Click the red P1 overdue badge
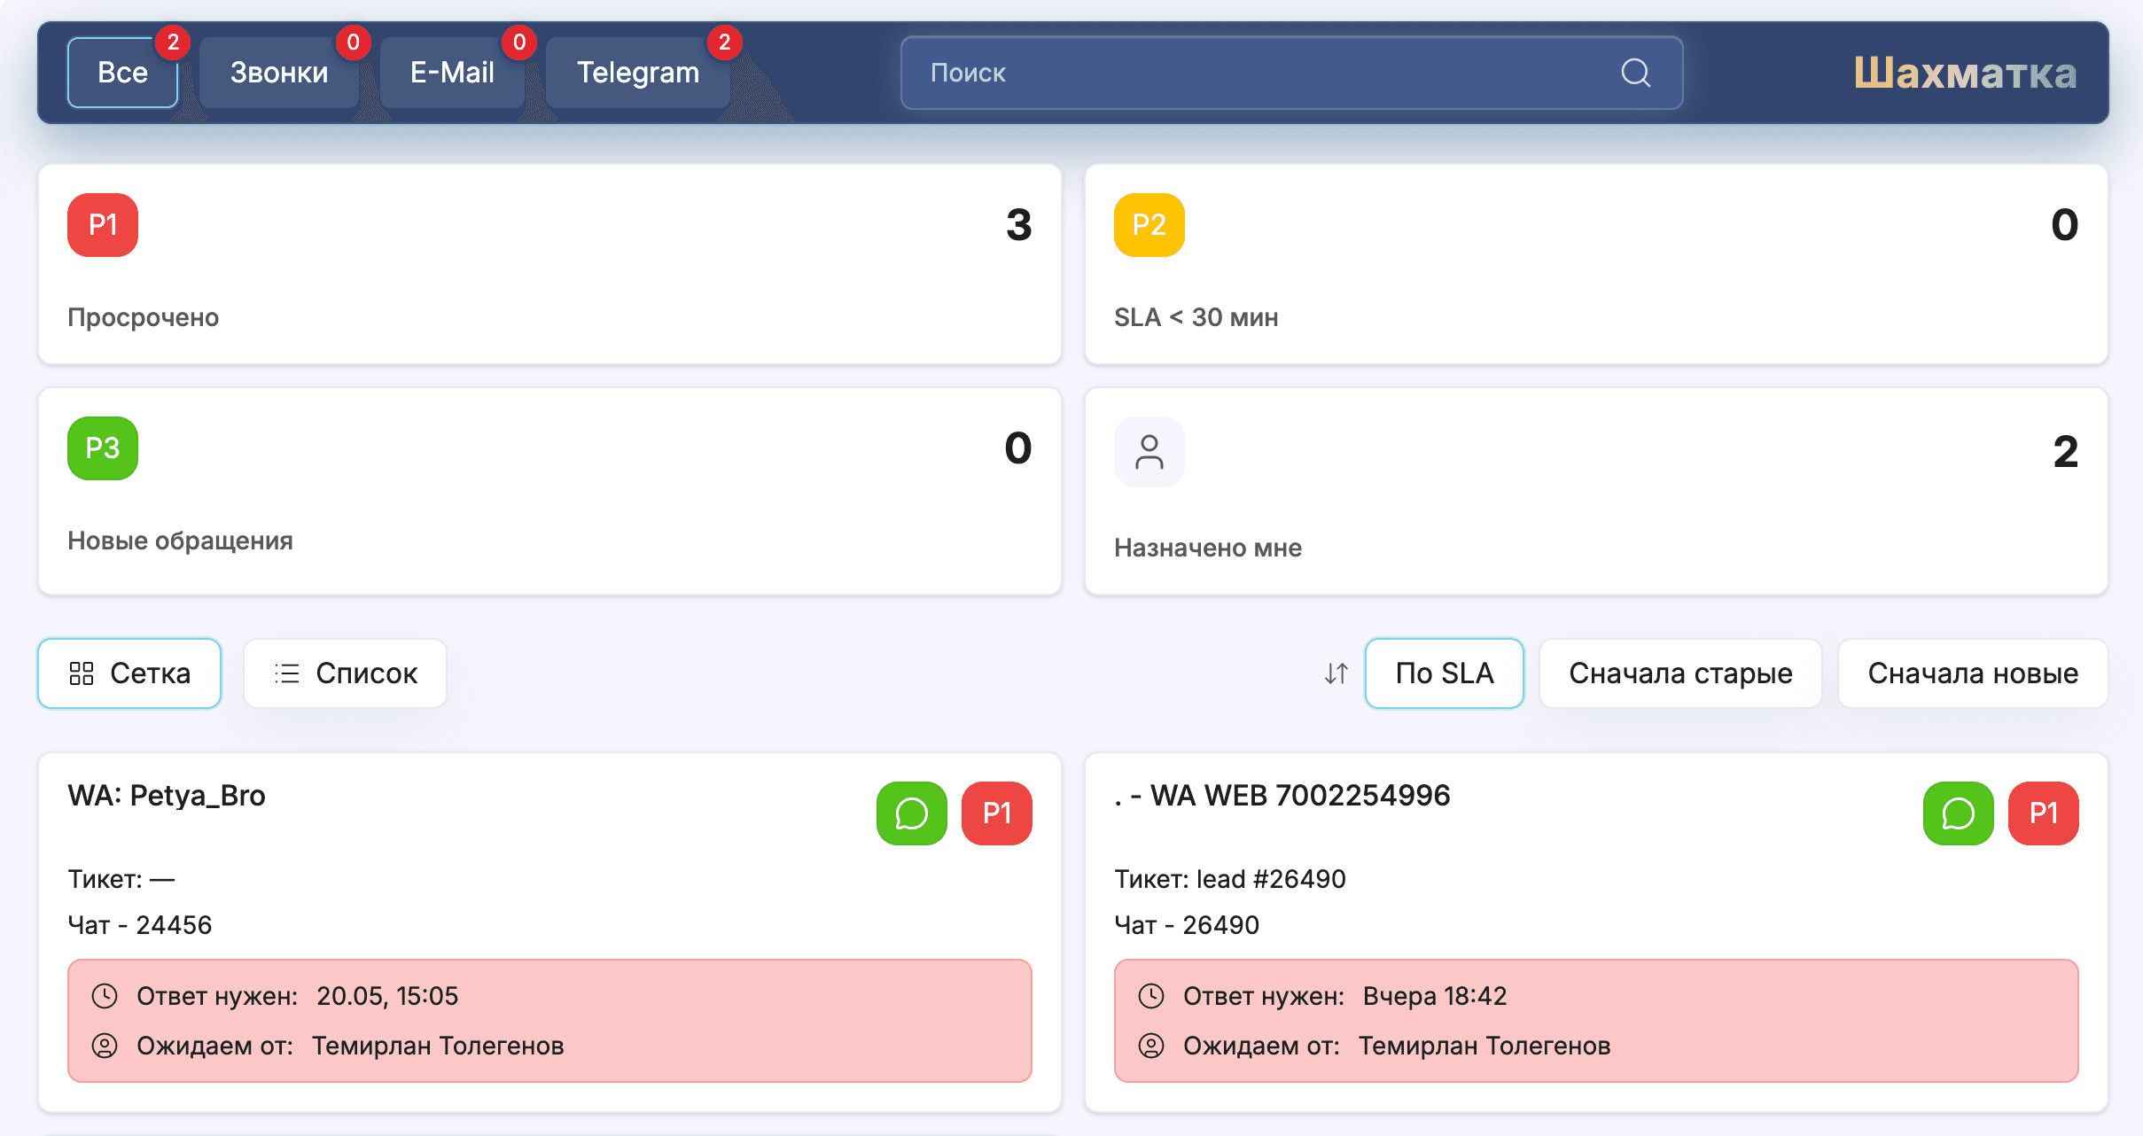2143x1136 pixels. click(103, 225)
